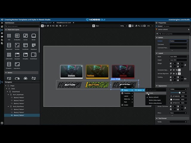Add a LayoutScaler element

click(x=17, y=66)
